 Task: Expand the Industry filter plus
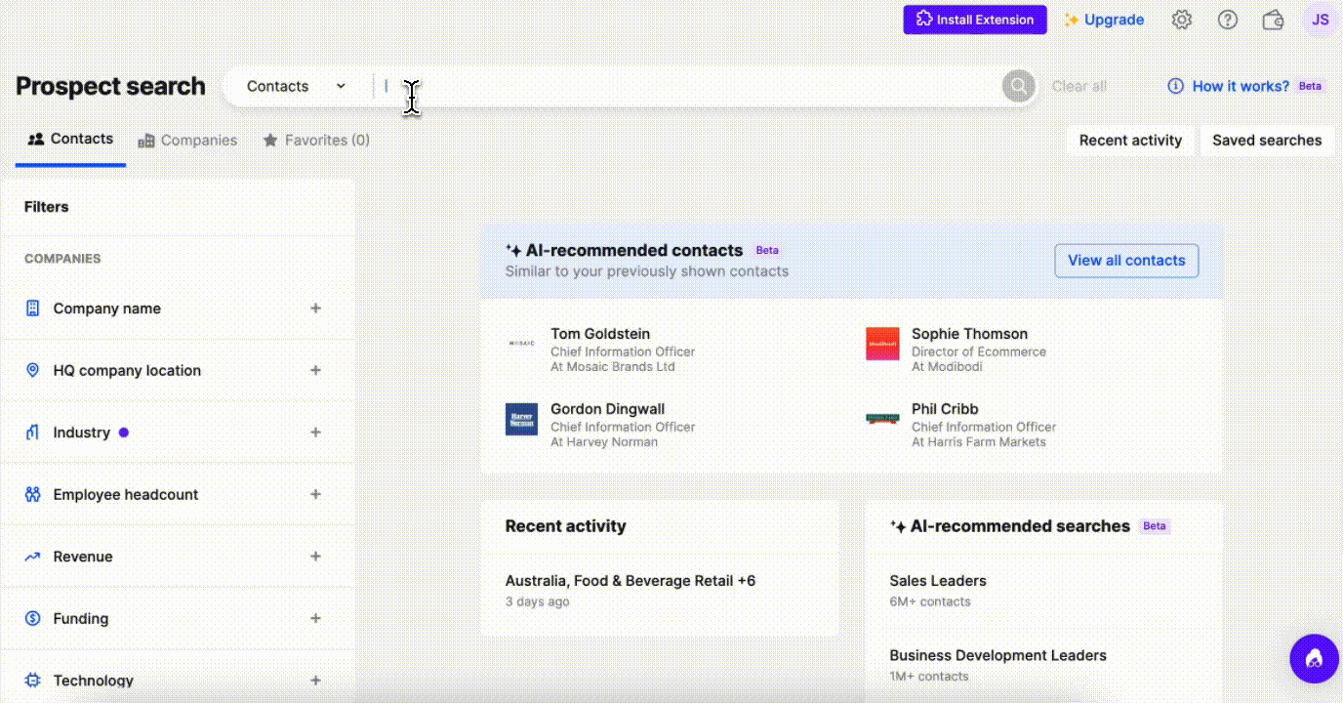pos(315,433)
